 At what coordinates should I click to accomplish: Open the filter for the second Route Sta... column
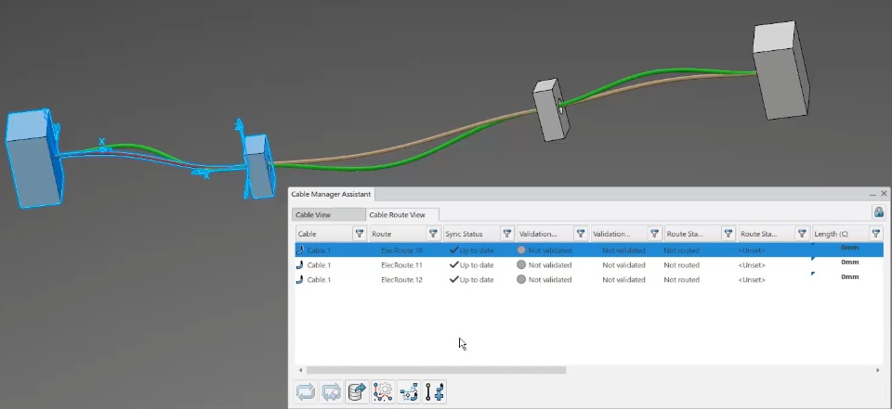(x=802, y=234)
